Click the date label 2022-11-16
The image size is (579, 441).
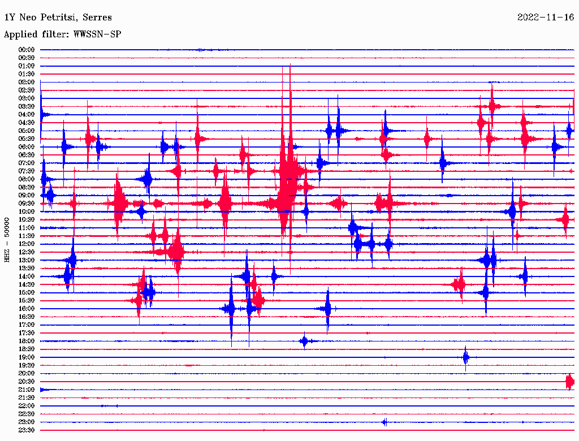[546, 17]
